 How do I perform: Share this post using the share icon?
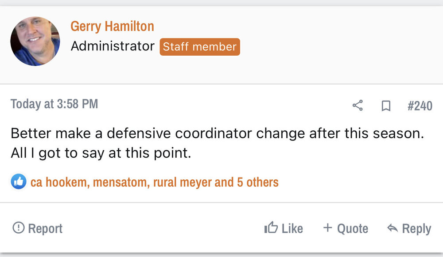tap(358, 106)
